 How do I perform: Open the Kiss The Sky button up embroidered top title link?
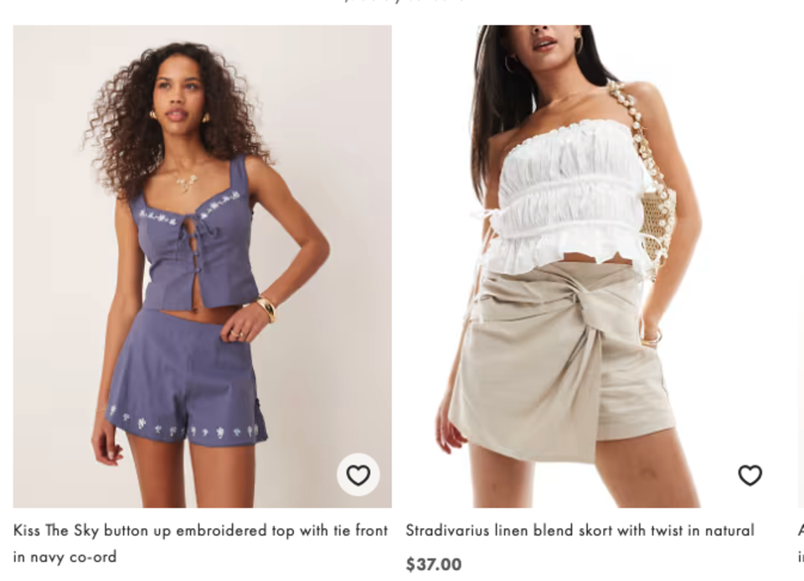[x=200, y=543]
